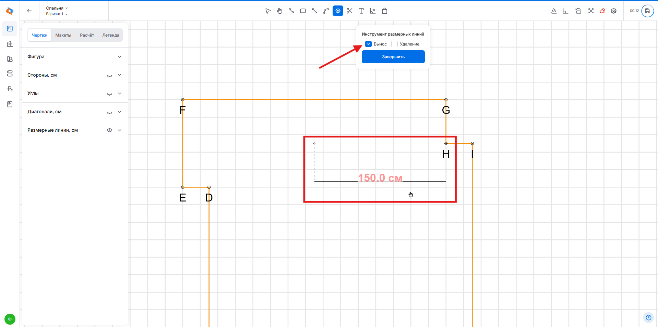
Task: Choose the rectangle shape tool
Action: (x=303, y=11)
